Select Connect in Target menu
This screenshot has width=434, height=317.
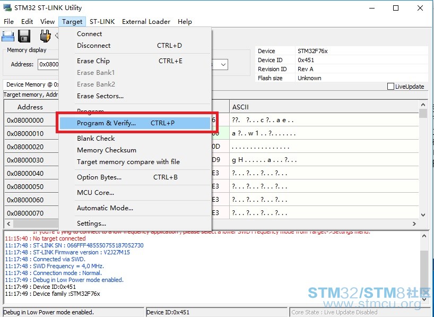(135, 34)
